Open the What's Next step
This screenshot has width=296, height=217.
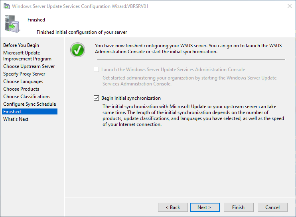[x=16, y=119]
